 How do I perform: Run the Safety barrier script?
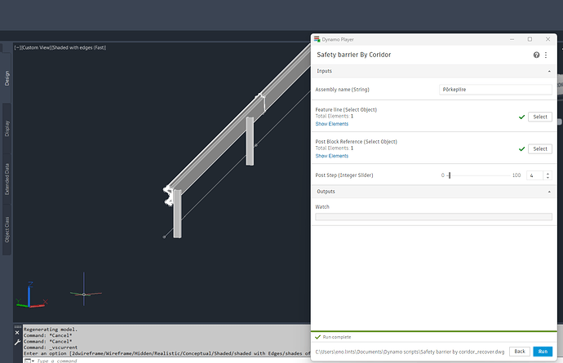pyautogui.click(x=543, y=352)
